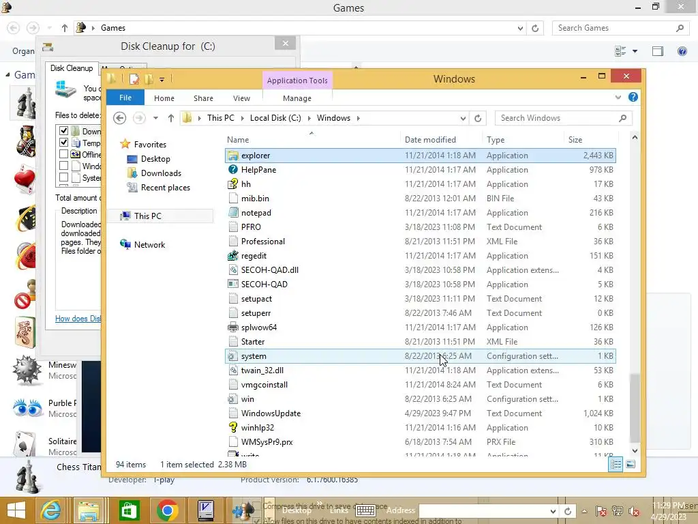
Task: Open Downloads in Favorites sidebar
Action: tap(161, 173)
